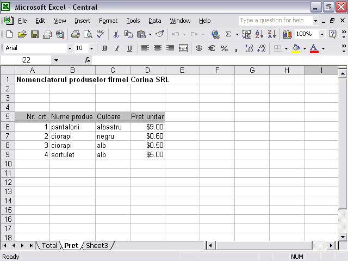
Task: Print the sheet using the printer icon
Action: pos(76,34)
